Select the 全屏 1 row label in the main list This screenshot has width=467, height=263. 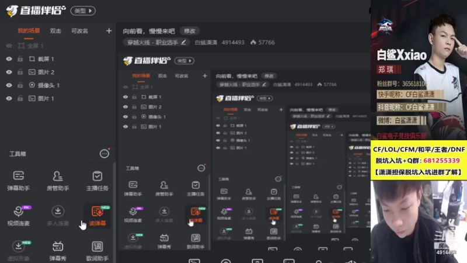[36, 46]
